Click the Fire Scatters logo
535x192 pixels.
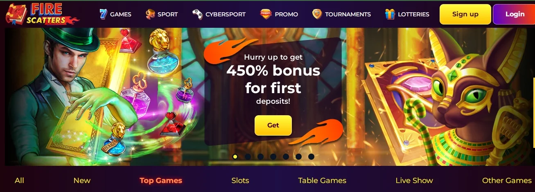[x=42, y=14]
